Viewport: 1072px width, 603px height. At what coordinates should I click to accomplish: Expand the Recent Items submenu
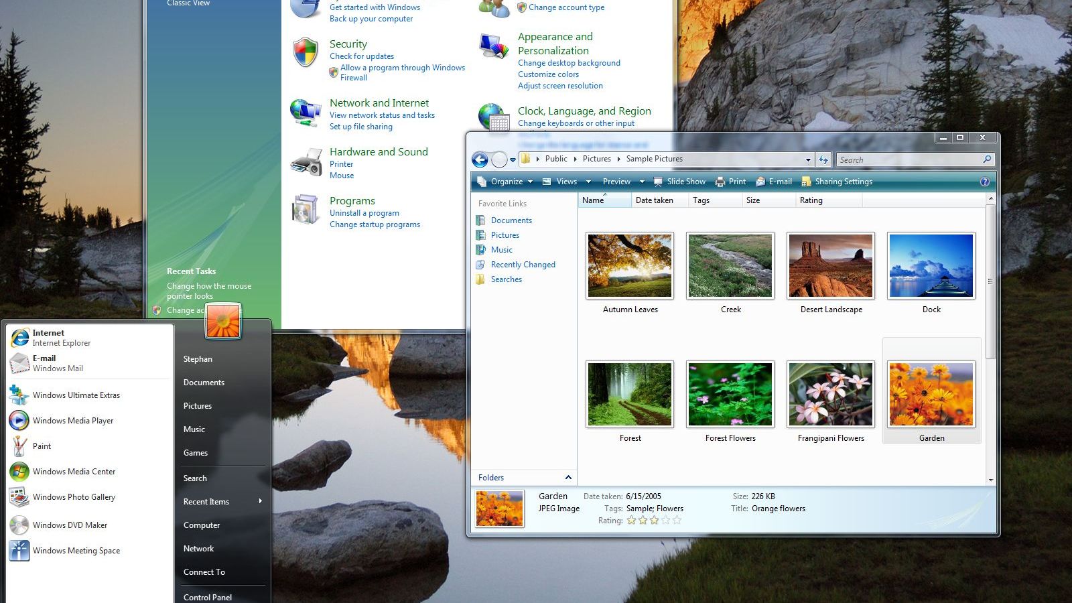206,501
